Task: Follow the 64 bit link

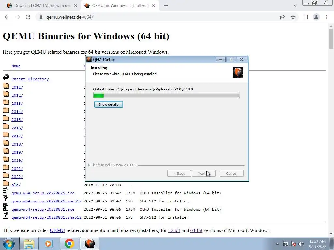Action: pos(196,230)
